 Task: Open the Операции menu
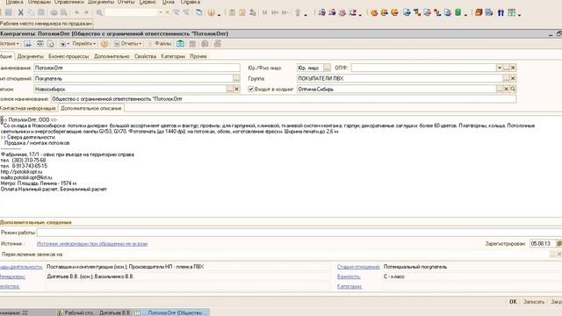[x=39, y=2]
